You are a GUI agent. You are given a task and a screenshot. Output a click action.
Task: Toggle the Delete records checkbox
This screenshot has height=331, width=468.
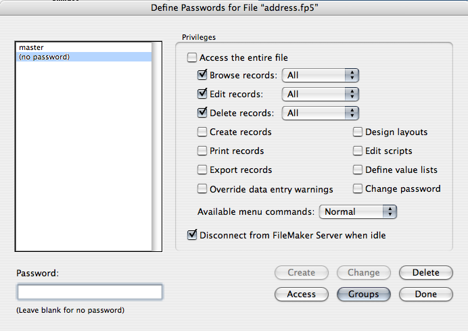[202, 113]
